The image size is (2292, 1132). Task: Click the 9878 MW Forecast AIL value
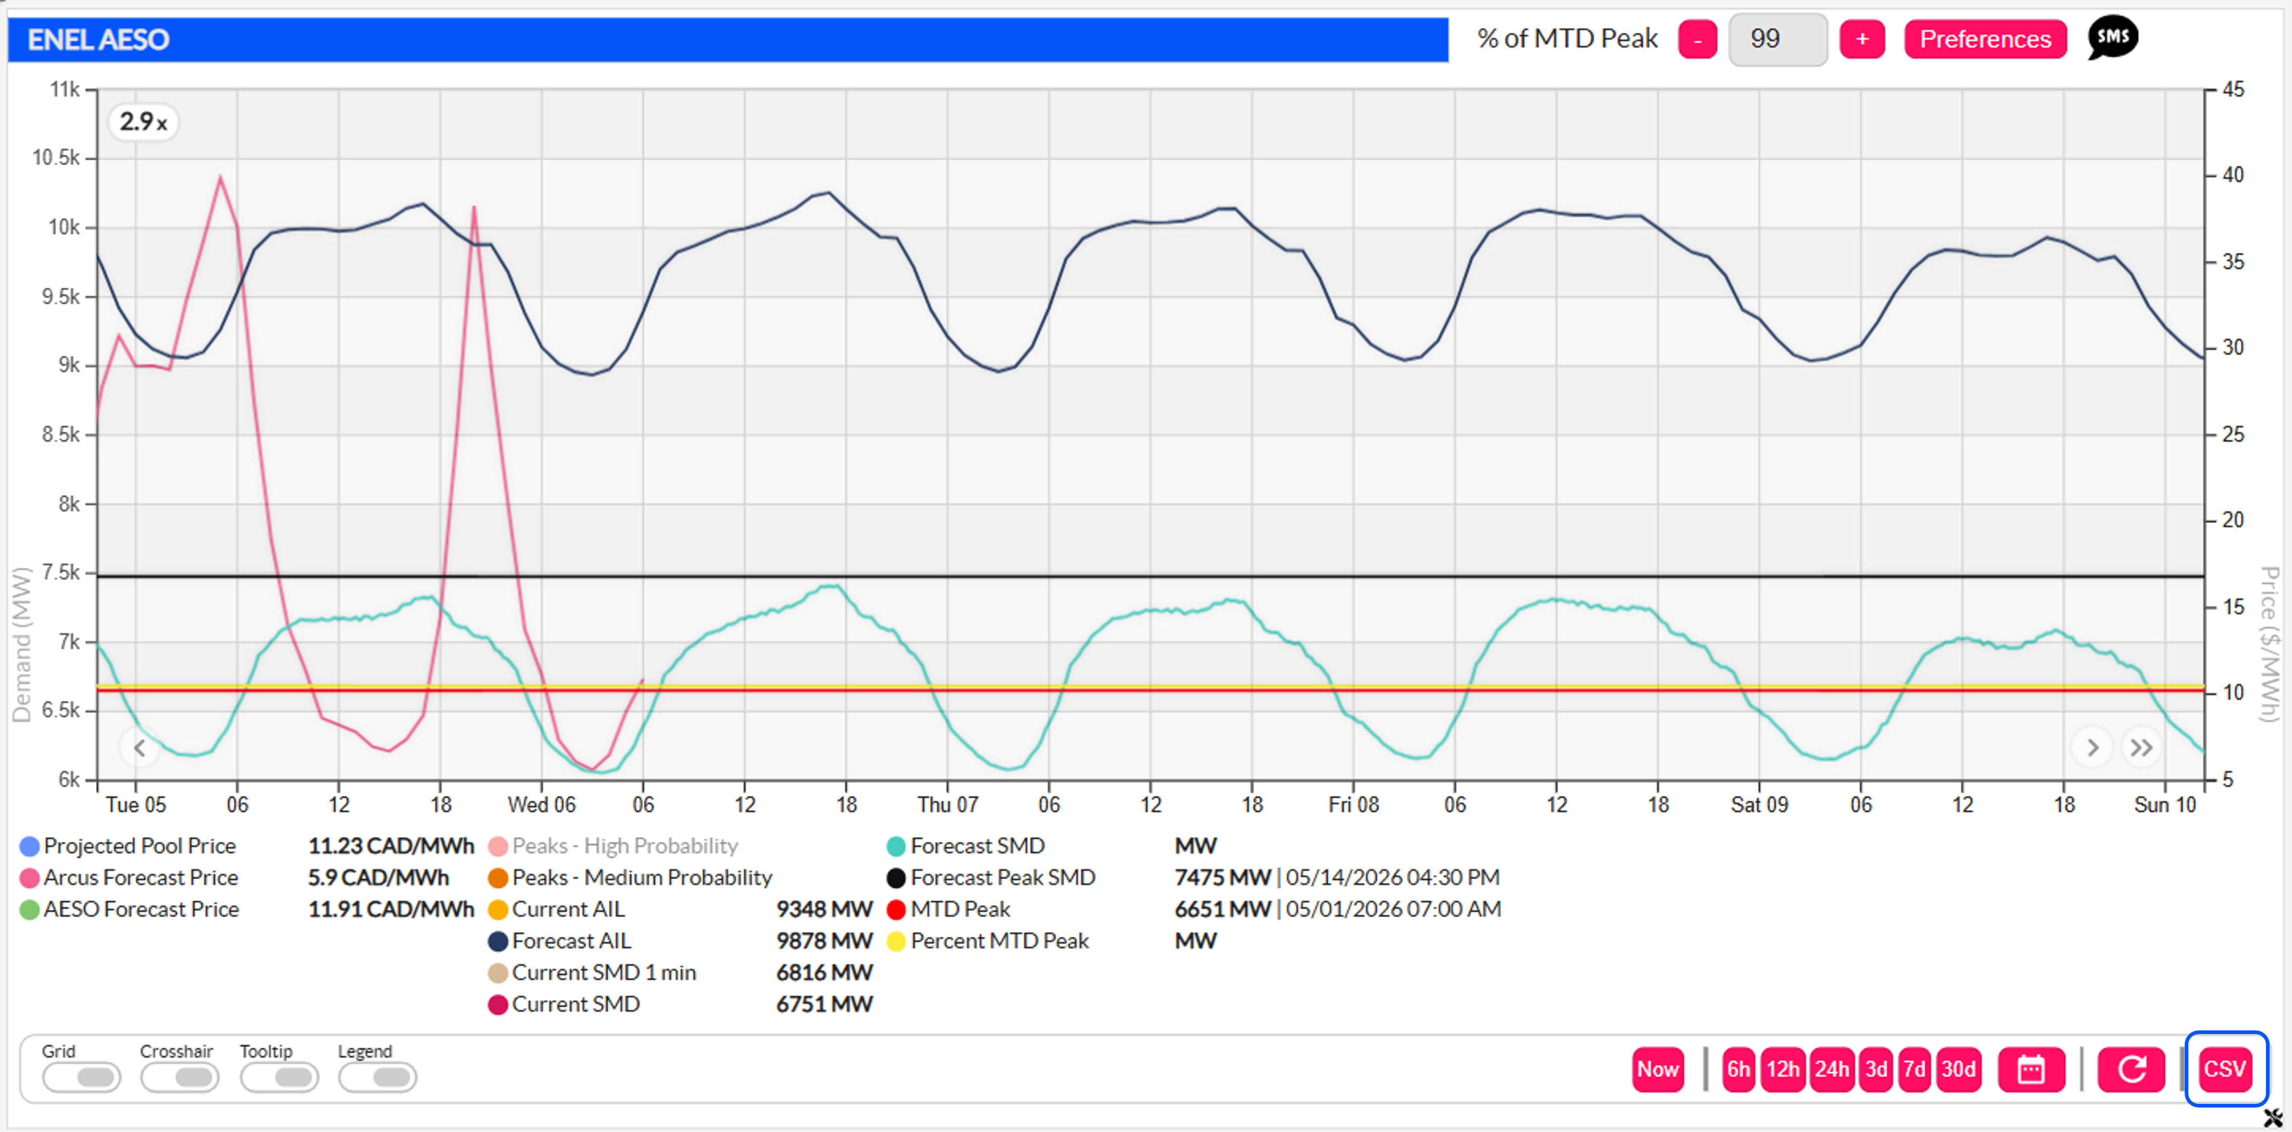click(824, 941)
